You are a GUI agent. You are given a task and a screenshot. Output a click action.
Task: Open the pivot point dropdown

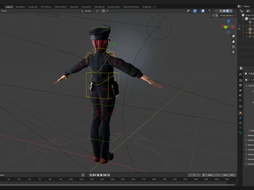98,11
